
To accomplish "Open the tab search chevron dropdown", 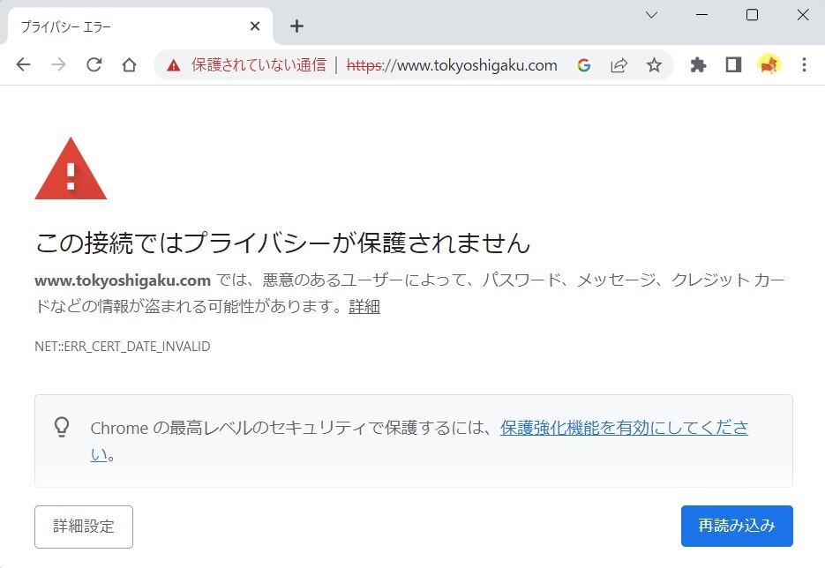I will [651, 15].
